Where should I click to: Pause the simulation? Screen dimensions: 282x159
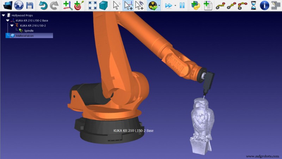tap(182, 5)
